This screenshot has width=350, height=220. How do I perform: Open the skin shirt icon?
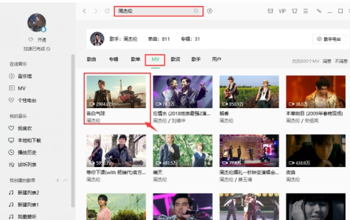[x=295, y=11]
